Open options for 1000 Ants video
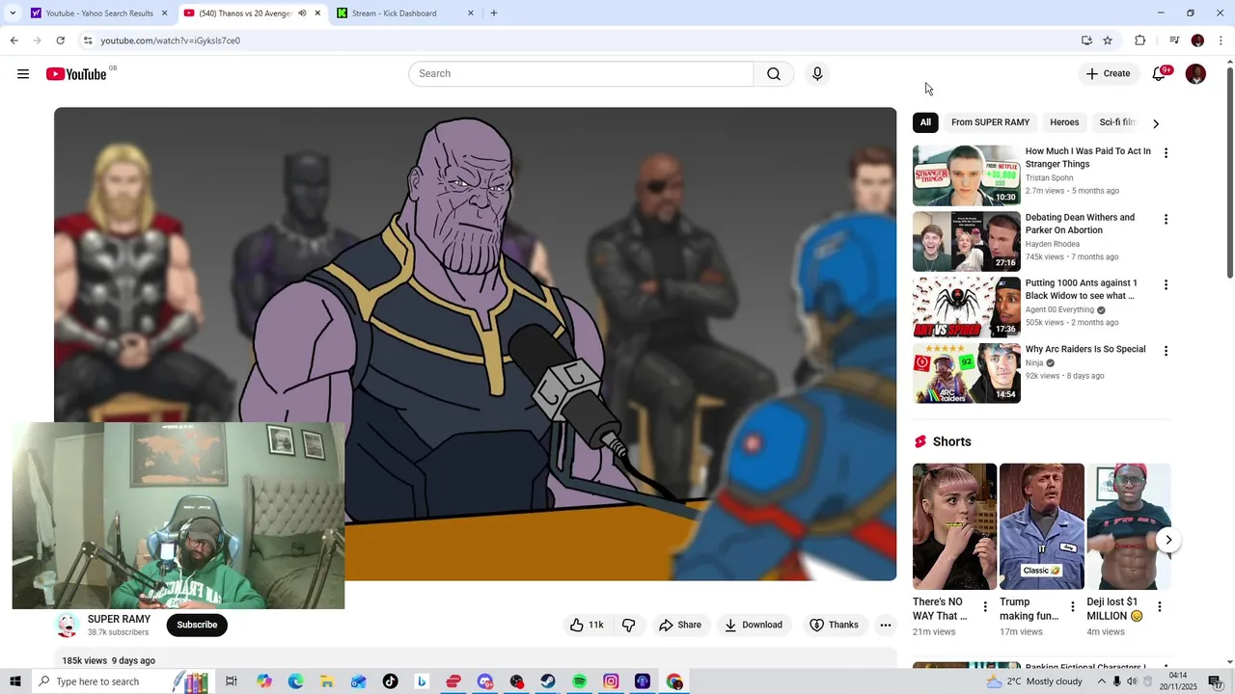The height and width of the screenshot is (694, 1235). point(1166,284)
